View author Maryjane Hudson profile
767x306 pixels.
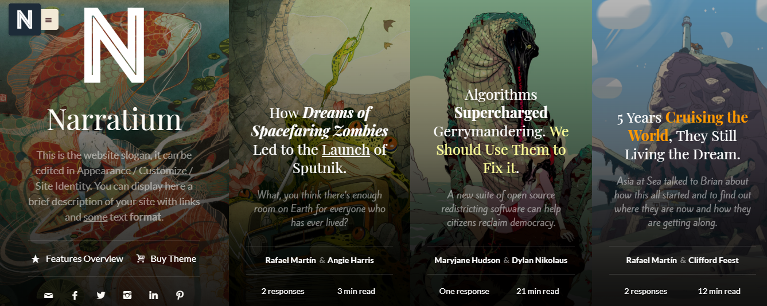(468, 260)
